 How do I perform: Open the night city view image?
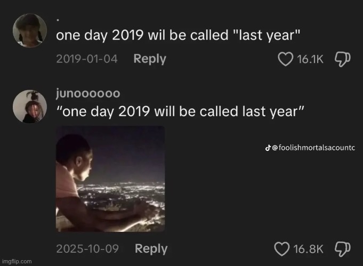point(110,178)
